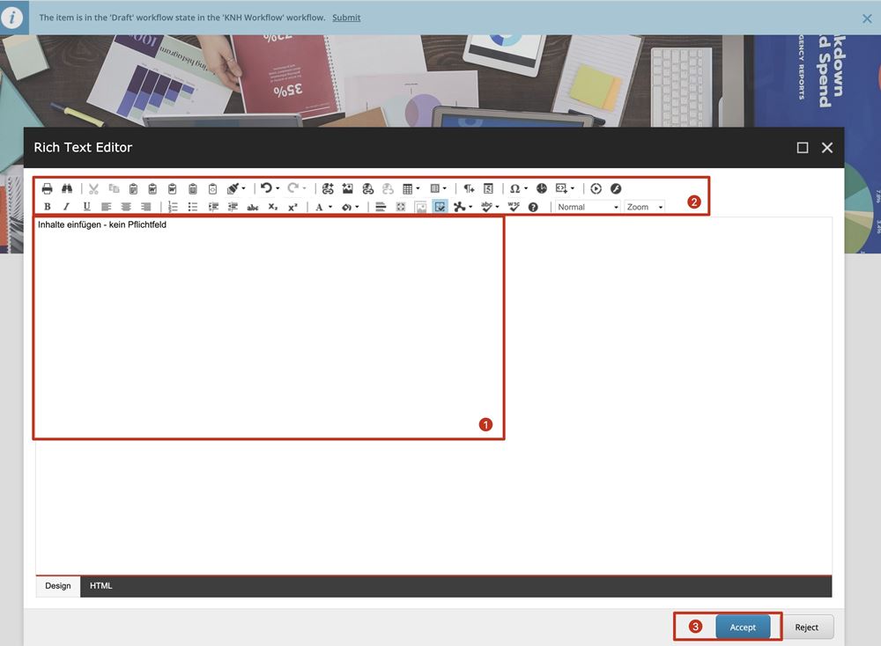Click the help question mark icon
The width and height of the screenshot is (881, 646).
coord(533,207)
